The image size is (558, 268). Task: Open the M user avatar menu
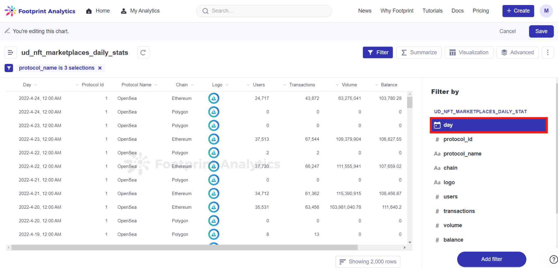point(546,11)
